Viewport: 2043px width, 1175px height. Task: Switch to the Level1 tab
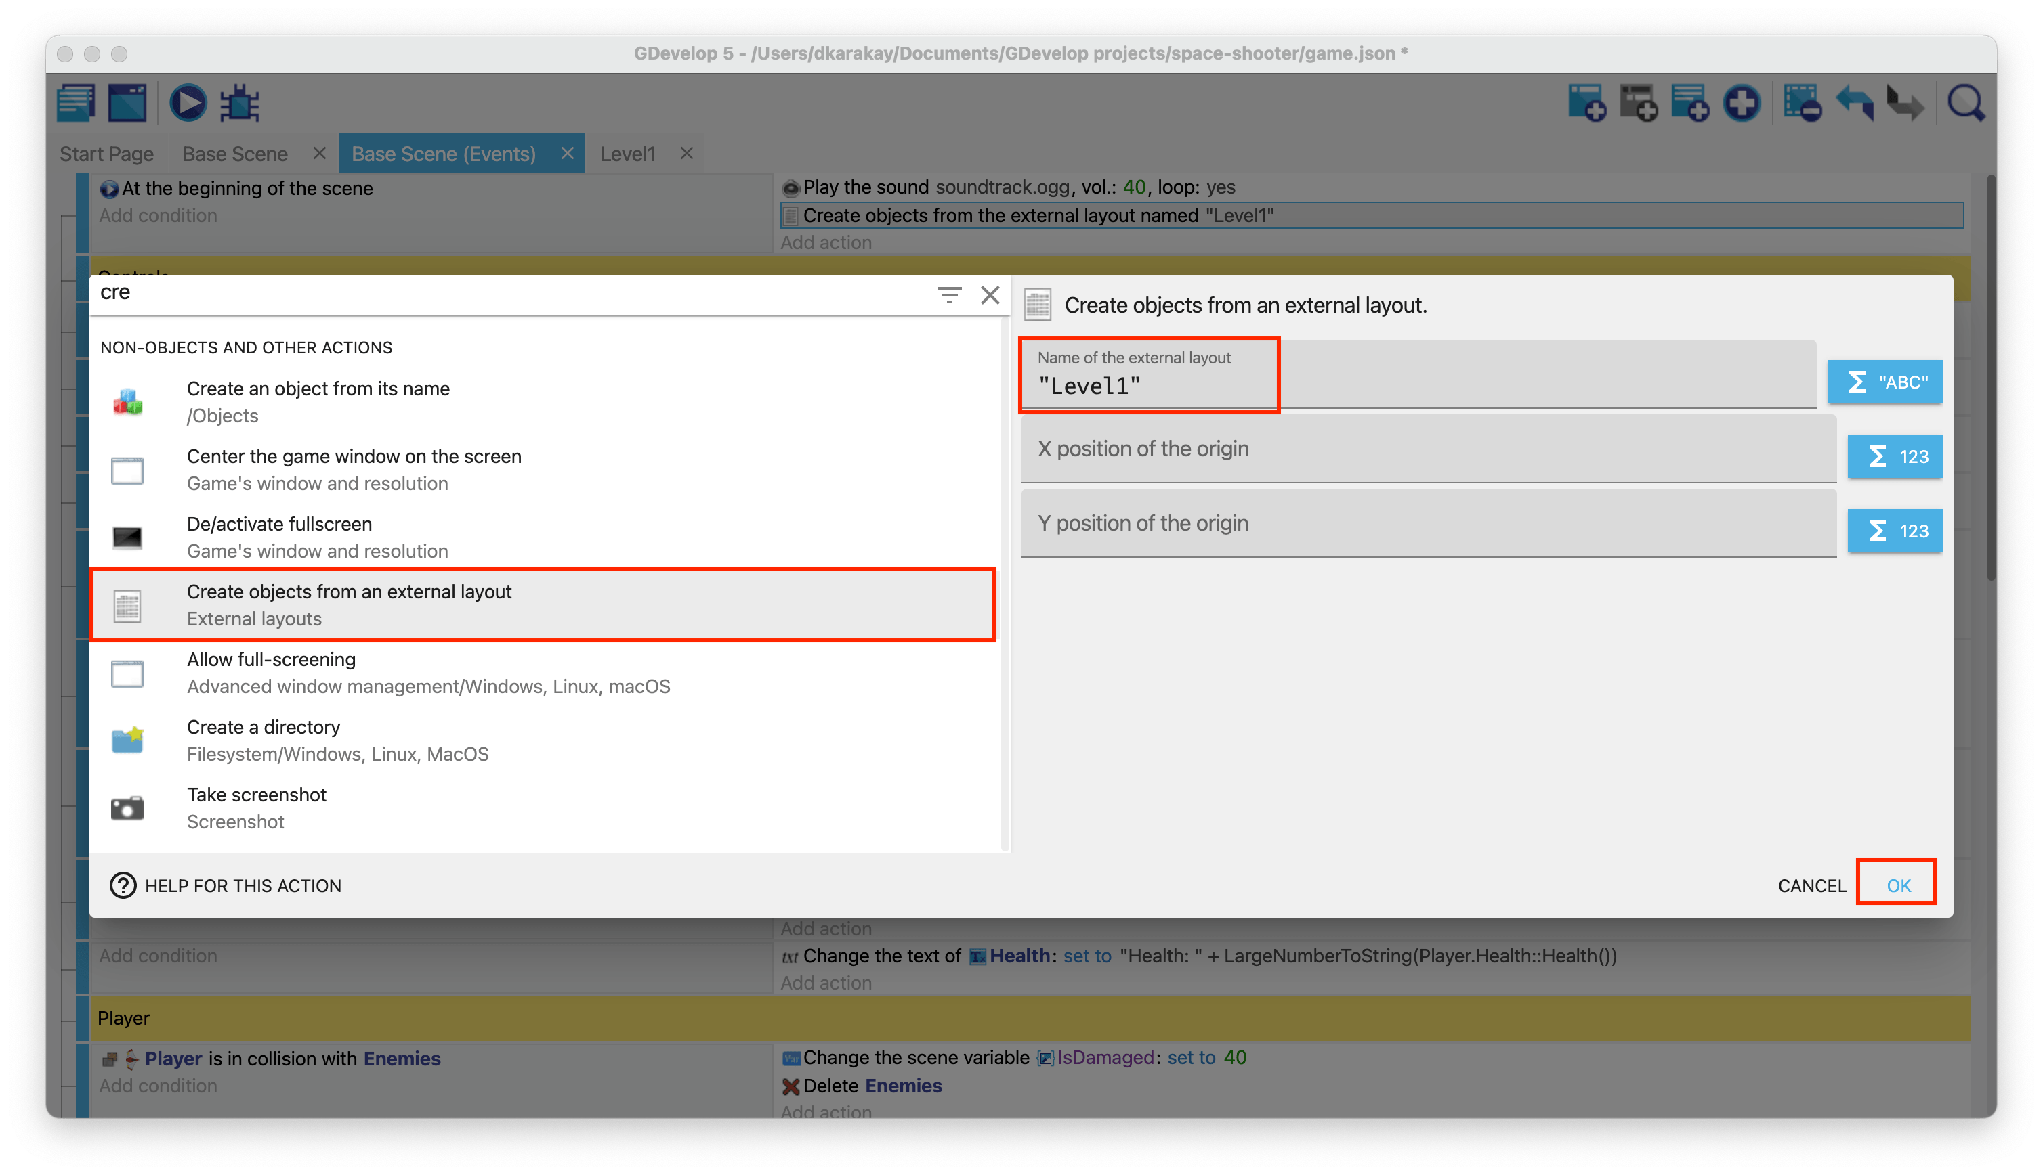(x=627, y=154)
